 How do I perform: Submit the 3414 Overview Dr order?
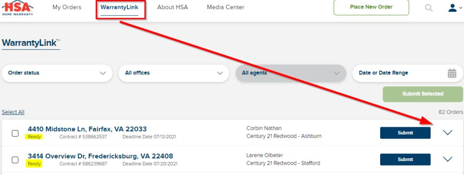pyautogui.click(x=406, y=159)
